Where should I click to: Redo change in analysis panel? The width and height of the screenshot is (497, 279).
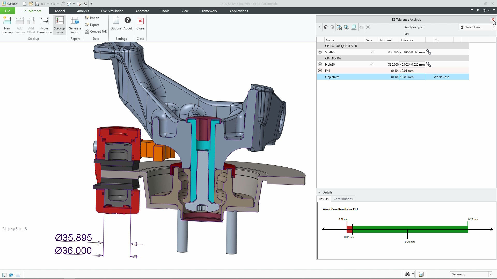332,27
